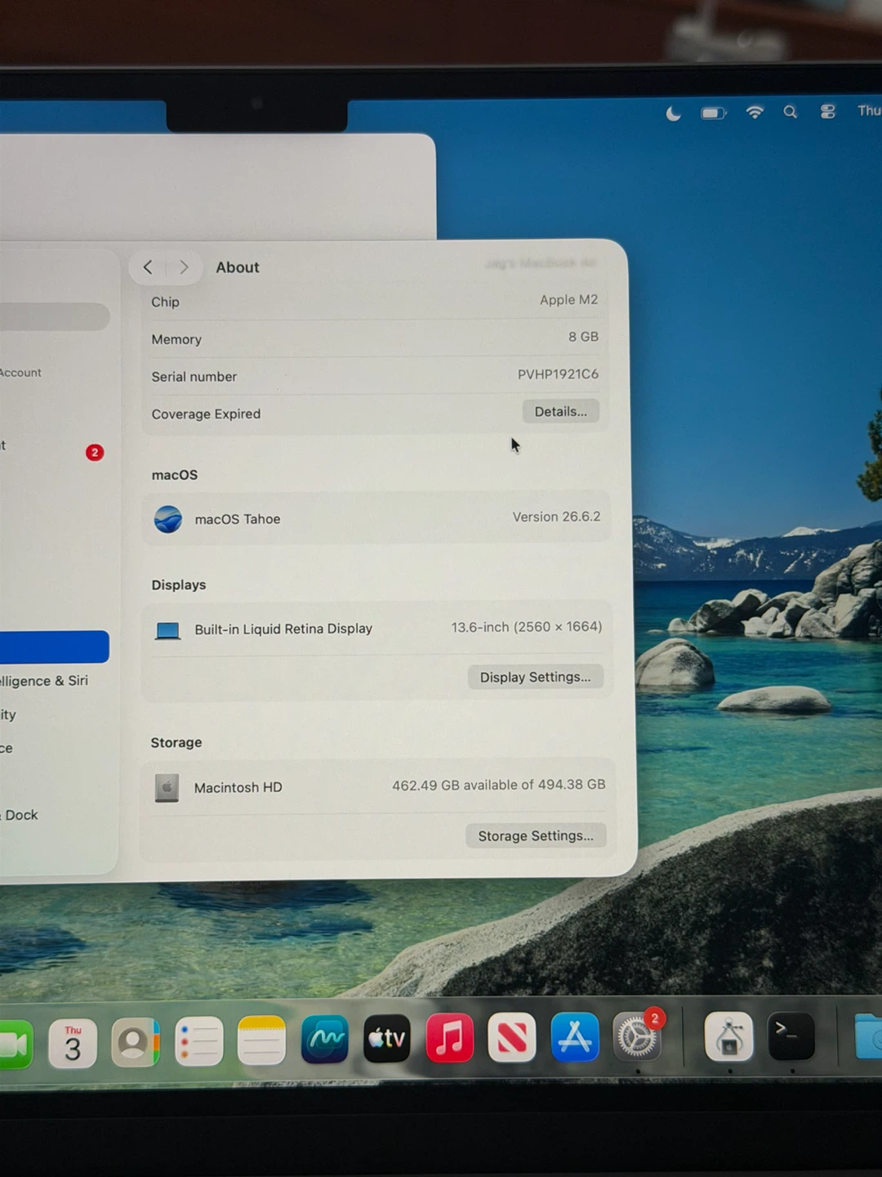The height and width of the screenshot is (1177, 882).
Task: Open the Dock sidebar item
Action: [20, 815]
